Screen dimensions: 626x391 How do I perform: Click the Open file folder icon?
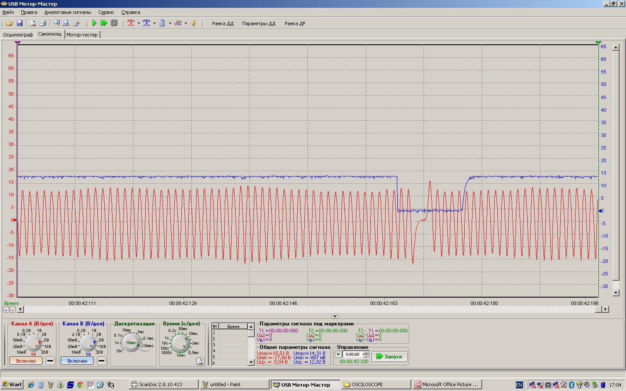(x=9, y=23)
